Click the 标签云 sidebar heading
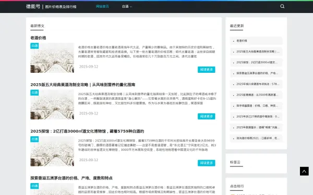This screenshot has width=313, height=195. (x=235, y=162)
